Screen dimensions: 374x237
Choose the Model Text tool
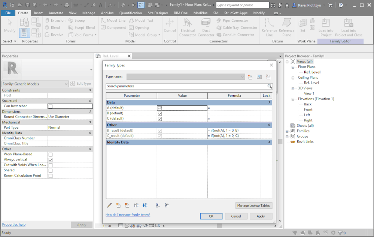click(141, 21)
